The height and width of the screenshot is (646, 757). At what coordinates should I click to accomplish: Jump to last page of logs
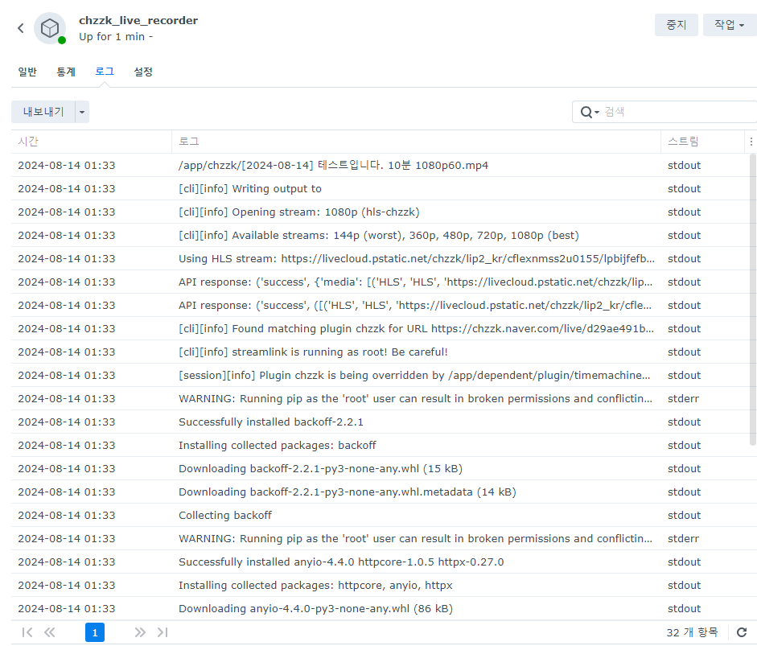click(163, 633)
